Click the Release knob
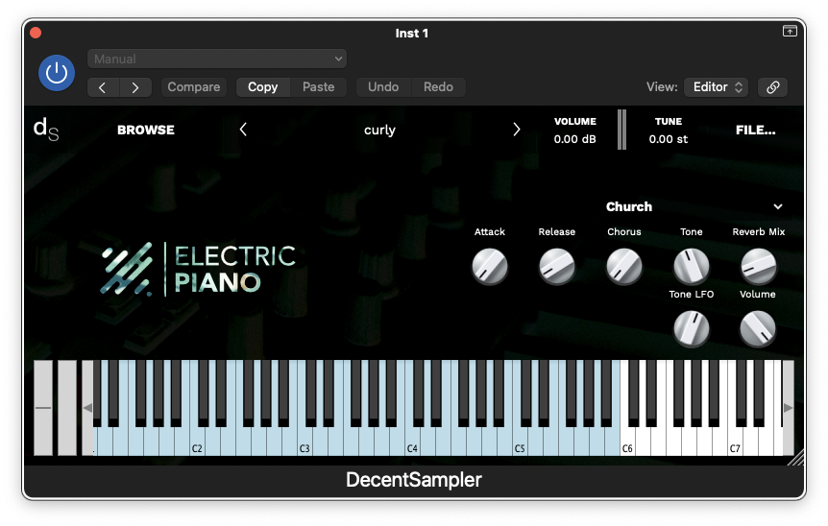 (x=556, y=267)
